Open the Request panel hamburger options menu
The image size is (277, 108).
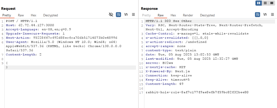click(x=133, y=15)
